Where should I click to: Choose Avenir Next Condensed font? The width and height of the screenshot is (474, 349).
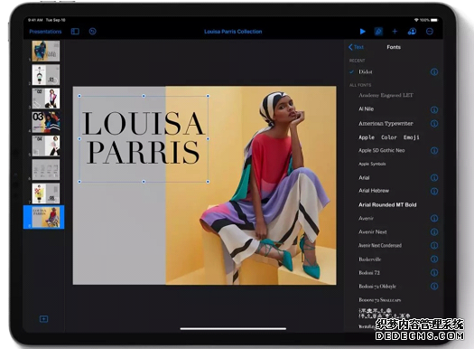coord(380,246)
